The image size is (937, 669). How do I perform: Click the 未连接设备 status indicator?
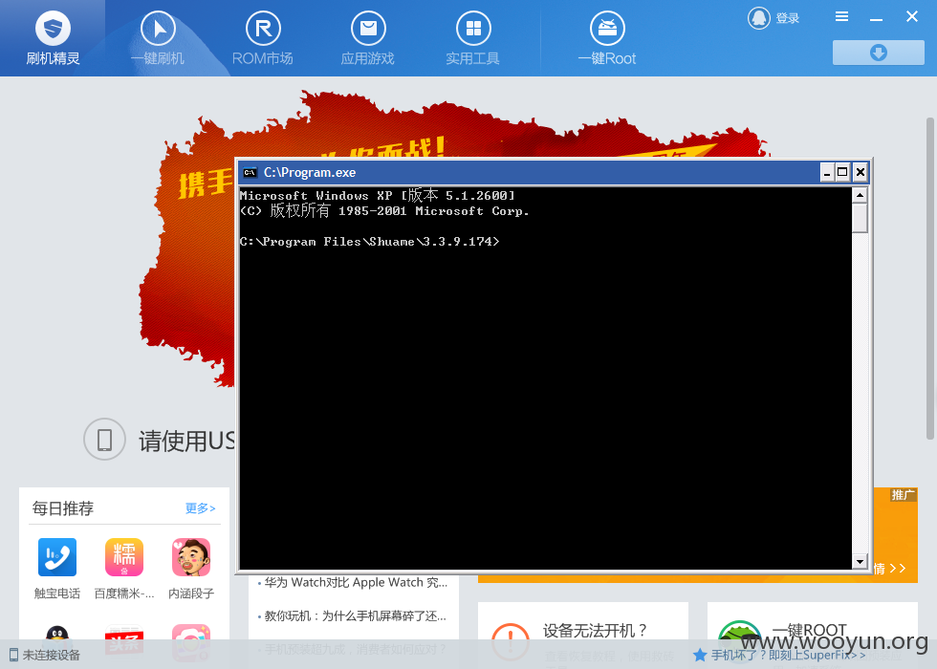coord(45,656)
